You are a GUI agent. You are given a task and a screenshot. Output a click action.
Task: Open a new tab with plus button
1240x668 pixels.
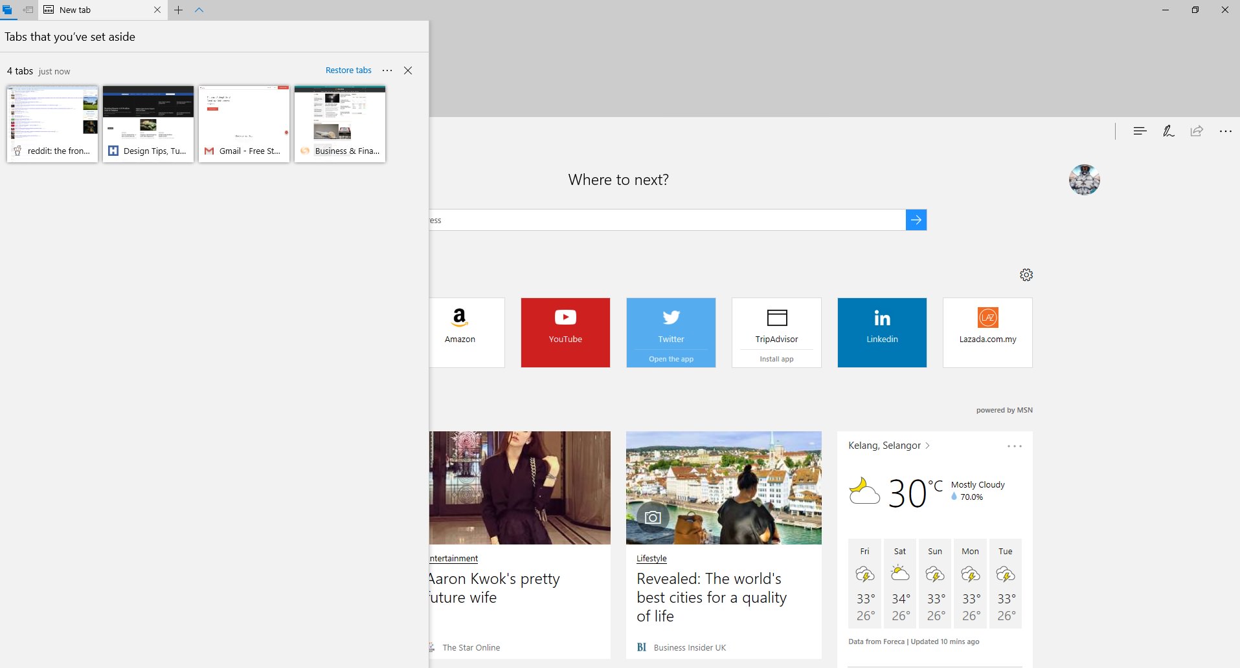(x=179, y=10)
